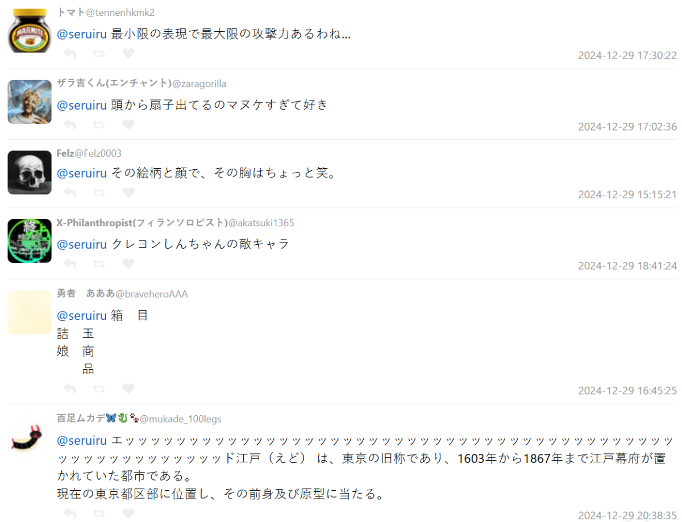The height and width of the screenshot is (522, 682).
Task: Open the skull avatar profile
Action: (x=30, y=172)
